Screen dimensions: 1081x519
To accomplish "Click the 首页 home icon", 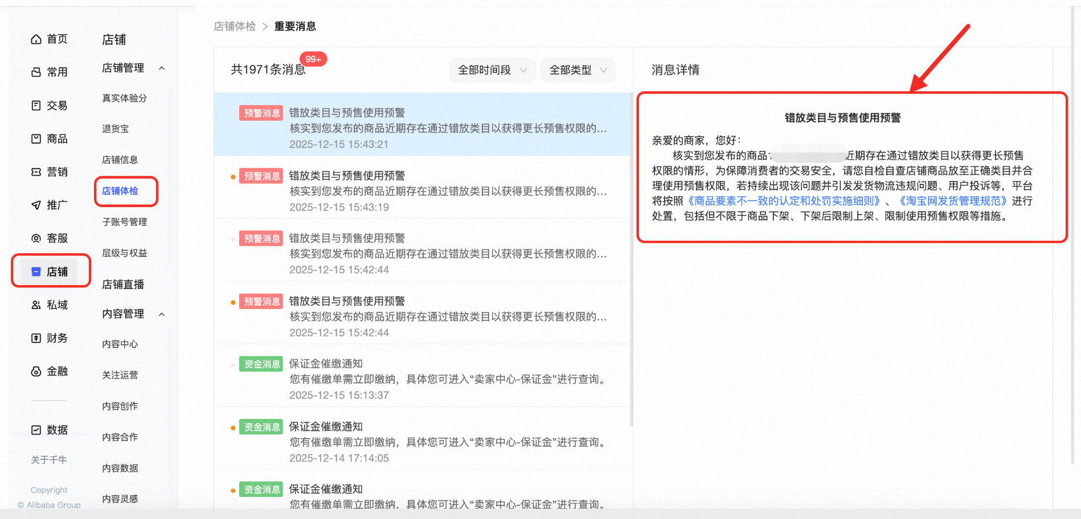I will tap(36, 39).
